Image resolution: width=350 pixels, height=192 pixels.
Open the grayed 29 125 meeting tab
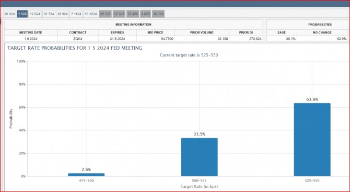point(106,14)
